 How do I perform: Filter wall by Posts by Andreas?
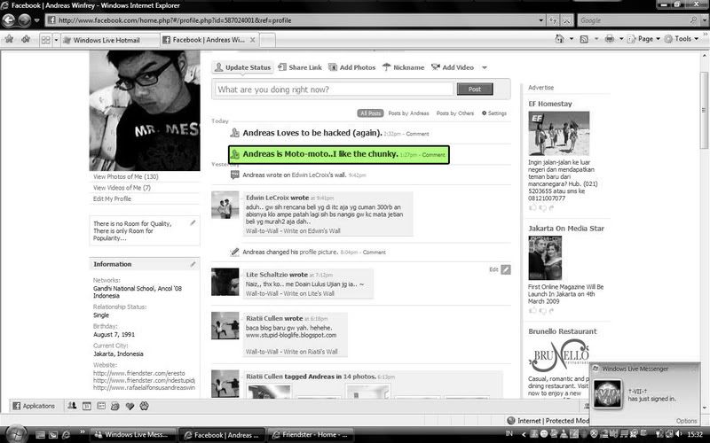409,113
